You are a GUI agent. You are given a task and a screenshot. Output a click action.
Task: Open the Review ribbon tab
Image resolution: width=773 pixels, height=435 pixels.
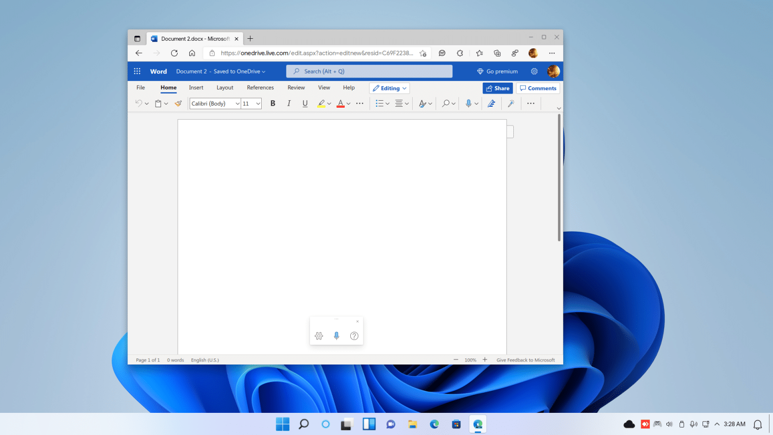click(x=296, y=87)
